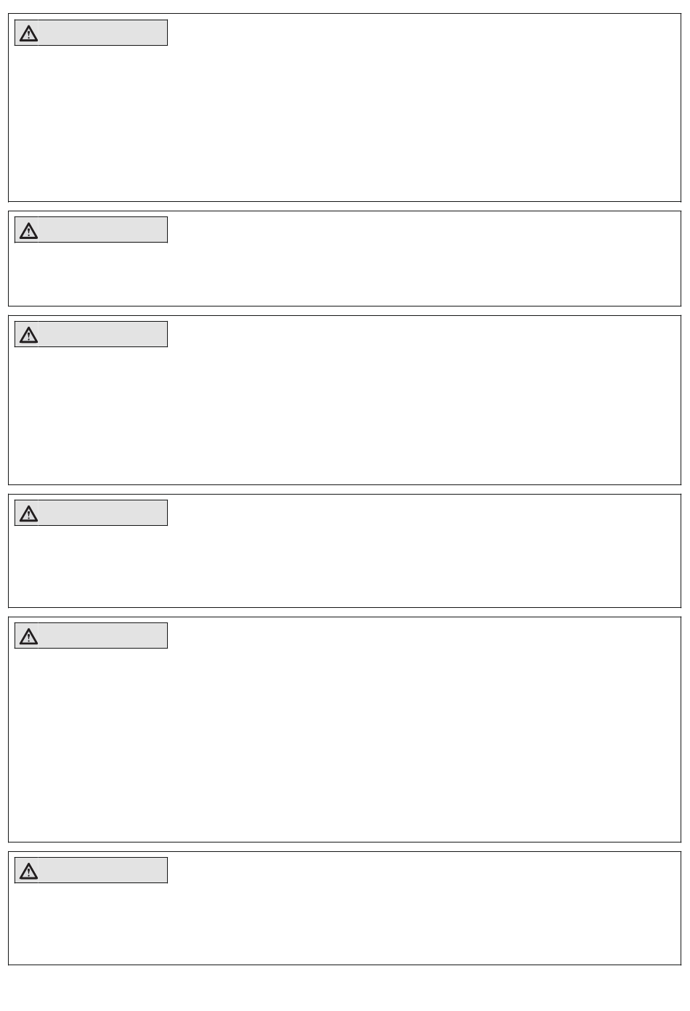Click the gray label bar of the first box

click(92, 33)
